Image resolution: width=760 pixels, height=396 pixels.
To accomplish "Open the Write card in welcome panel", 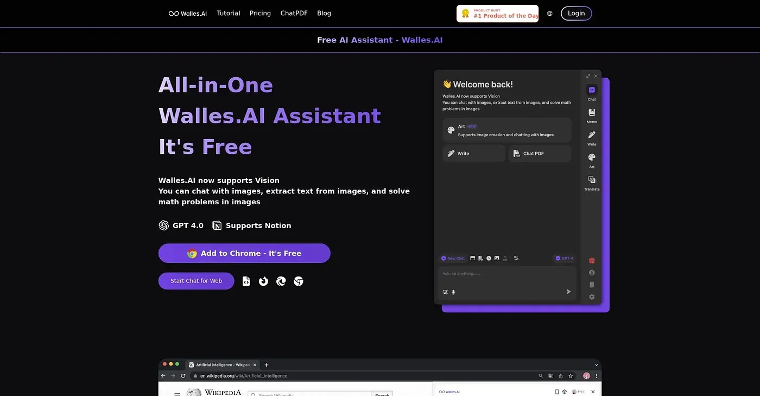I will (x=473, y=153).
